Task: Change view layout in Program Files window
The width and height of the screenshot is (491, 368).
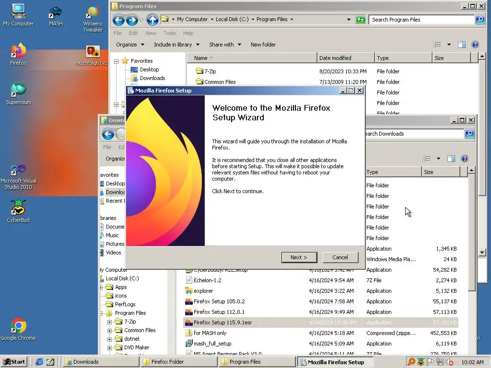Action: [x=437, y=45]
